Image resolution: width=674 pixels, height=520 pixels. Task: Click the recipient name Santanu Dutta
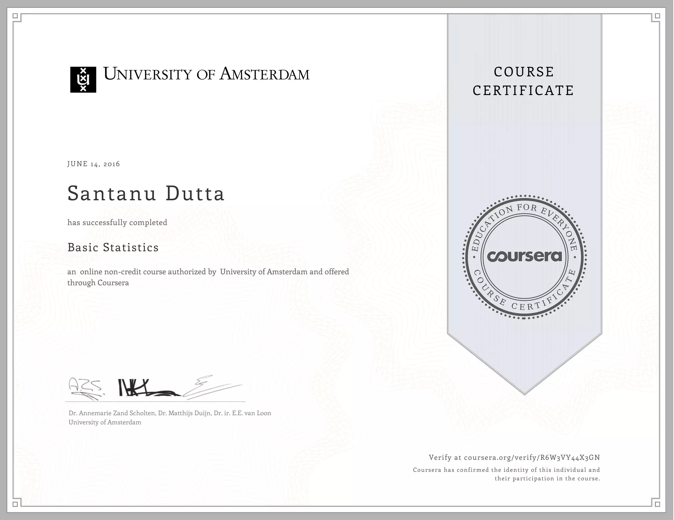pyautogui.click(x=146, y=193)
